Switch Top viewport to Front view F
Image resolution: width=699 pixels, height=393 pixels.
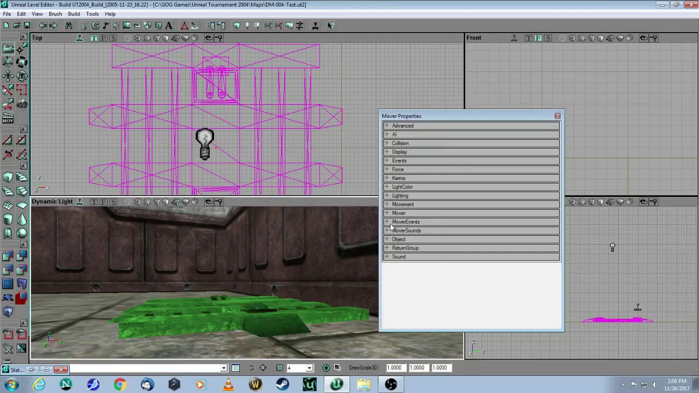tap(103, 38)
